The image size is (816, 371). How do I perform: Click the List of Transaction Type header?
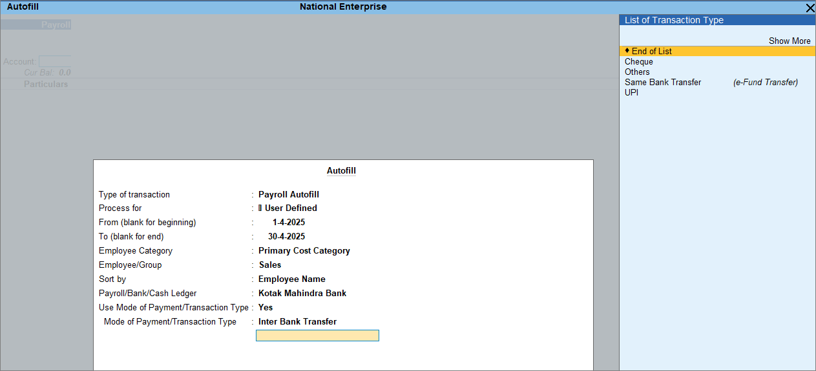(x=674, y=20)
